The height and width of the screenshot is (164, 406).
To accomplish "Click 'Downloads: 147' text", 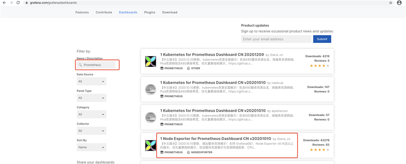I will point(318,87).
